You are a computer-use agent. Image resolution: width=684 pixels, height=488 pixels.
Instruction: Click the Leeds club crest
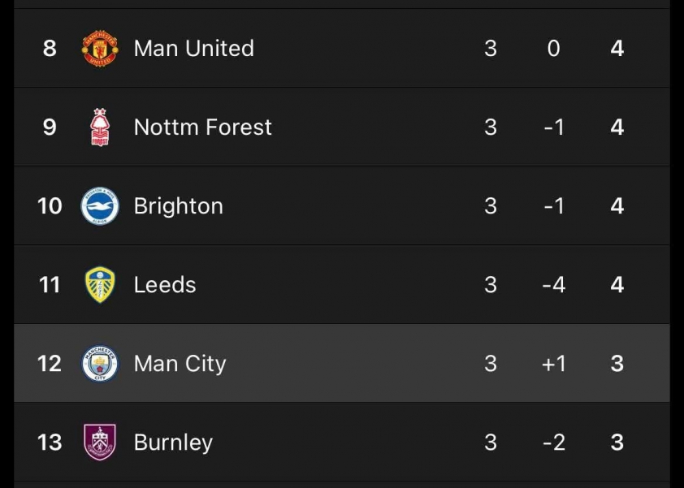pyautogui.click(x=100, y=285)
